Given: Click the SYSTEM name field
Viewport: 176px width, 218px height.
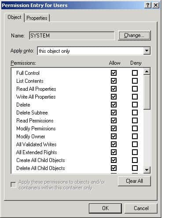Looking at the screenshot, I should tap(72, 36).
